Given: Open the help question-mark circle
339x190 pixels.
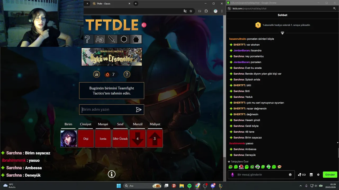Looking at the screenshot, I should pos(127,74).
